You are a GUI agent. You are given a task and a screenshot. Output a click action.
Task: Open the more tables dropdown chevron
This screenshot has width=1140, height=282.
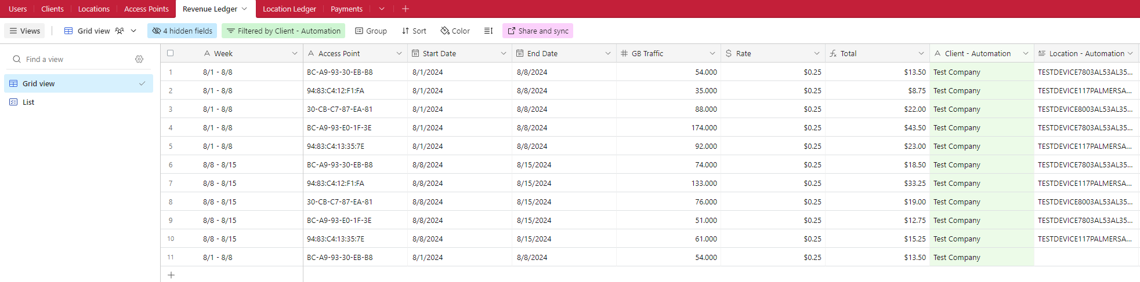(x=381, y=9)
